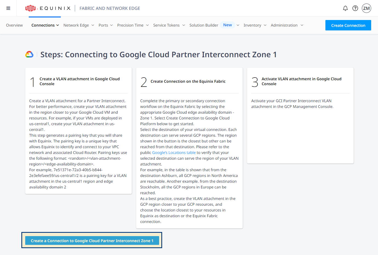Open the Solution Builder menu
The width and height of the screenshot is (378, 255).
pos(204,25)
